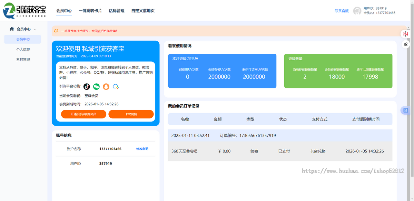414x201 pixels.
Task: Click the 卡密兑换 payment method cell
Action: tap(318, 151)
